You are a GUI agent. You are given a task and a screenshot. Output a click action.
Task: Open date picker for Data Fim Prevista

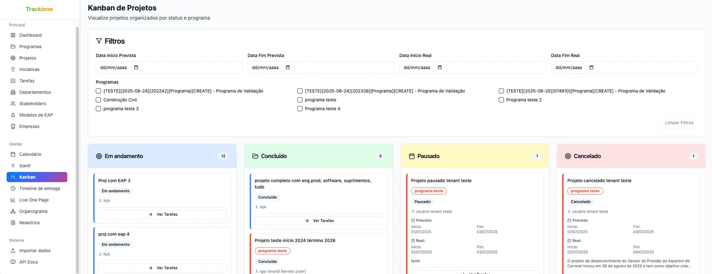pos(288,68)
